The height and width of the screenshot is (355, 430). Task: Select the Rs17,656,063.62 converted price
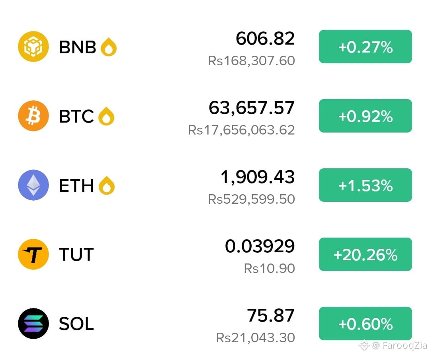point(242,130)
